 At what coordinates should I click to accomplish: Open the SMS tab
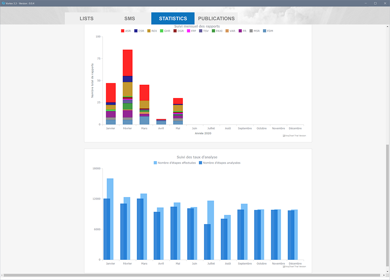tap(129, 18)
